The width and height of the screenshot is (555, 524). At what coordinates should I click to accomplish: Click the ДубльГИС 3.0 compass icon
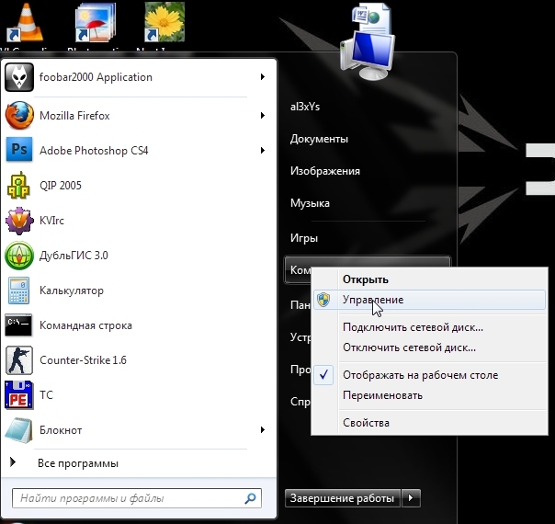[19, 256]
